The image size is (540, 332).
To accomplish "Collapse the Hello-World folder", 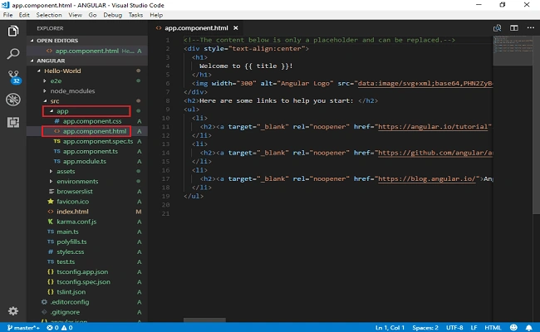I will [x=87, y=71].
